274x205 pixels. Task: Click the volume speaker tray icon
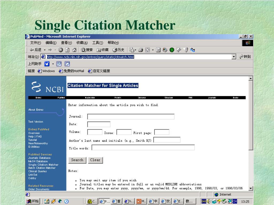tap(208, 201)
